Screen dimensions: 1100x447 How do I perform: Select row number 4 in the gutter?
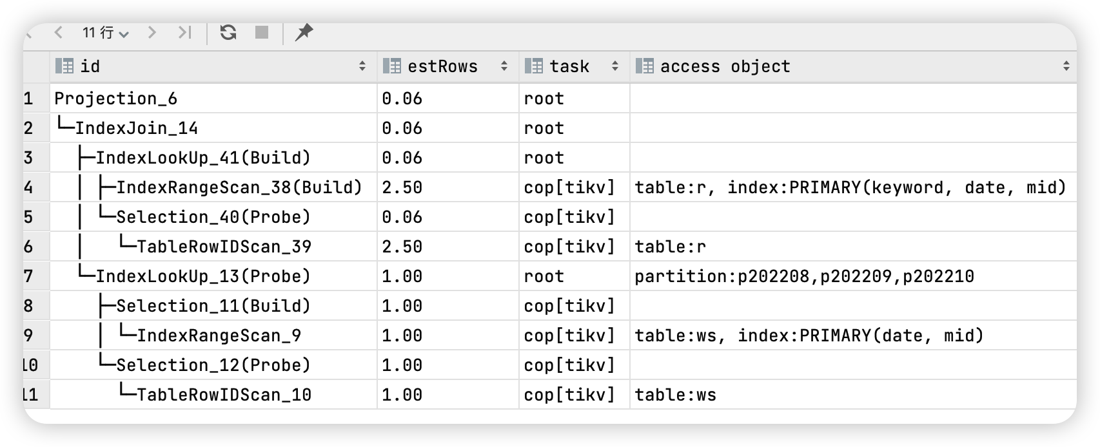tap(30, 187)
